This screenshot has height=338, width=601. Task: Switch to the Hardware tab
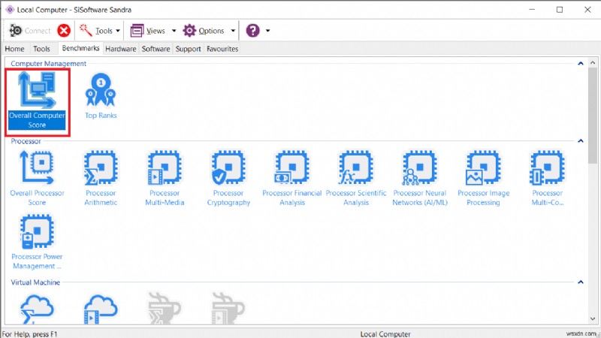point(120,49)
